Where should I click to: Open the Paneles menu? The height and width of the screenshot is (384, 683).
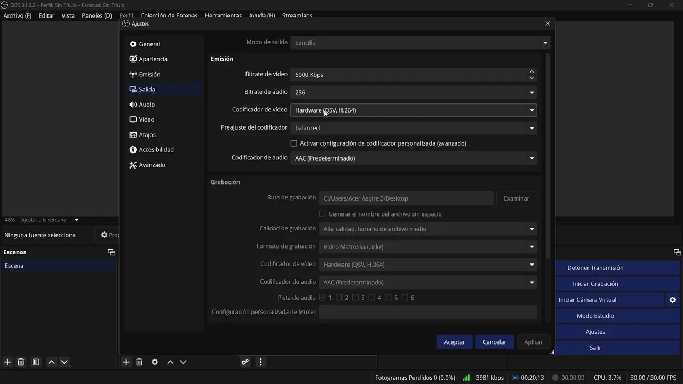pyautogui.click(x=97, y=15)
